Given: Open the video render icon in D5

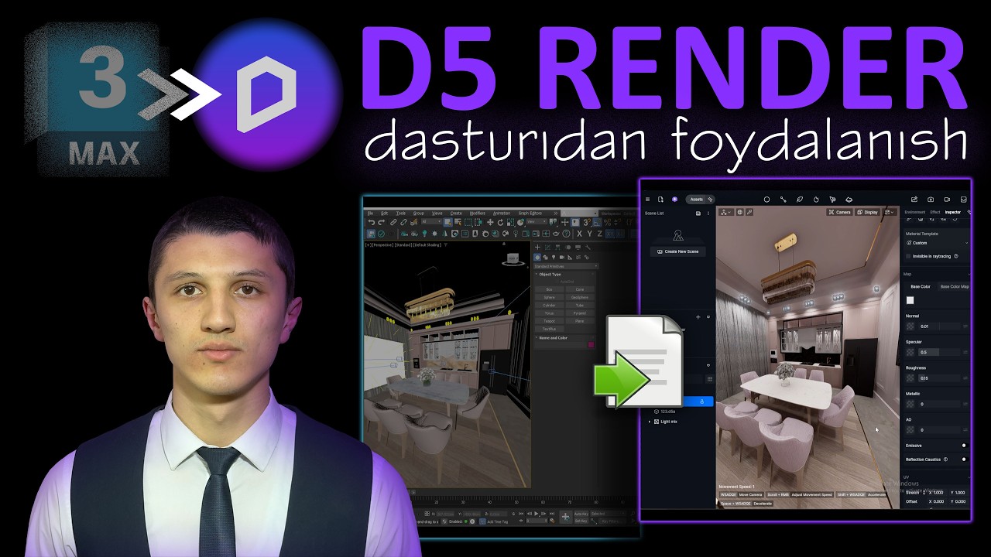Looking at the screenshot, I should 947,200.
